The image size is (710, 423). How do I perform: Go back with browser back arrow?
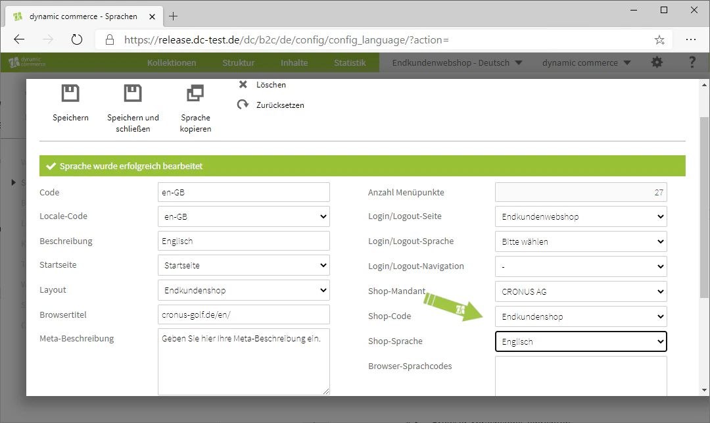click(19, 40)
